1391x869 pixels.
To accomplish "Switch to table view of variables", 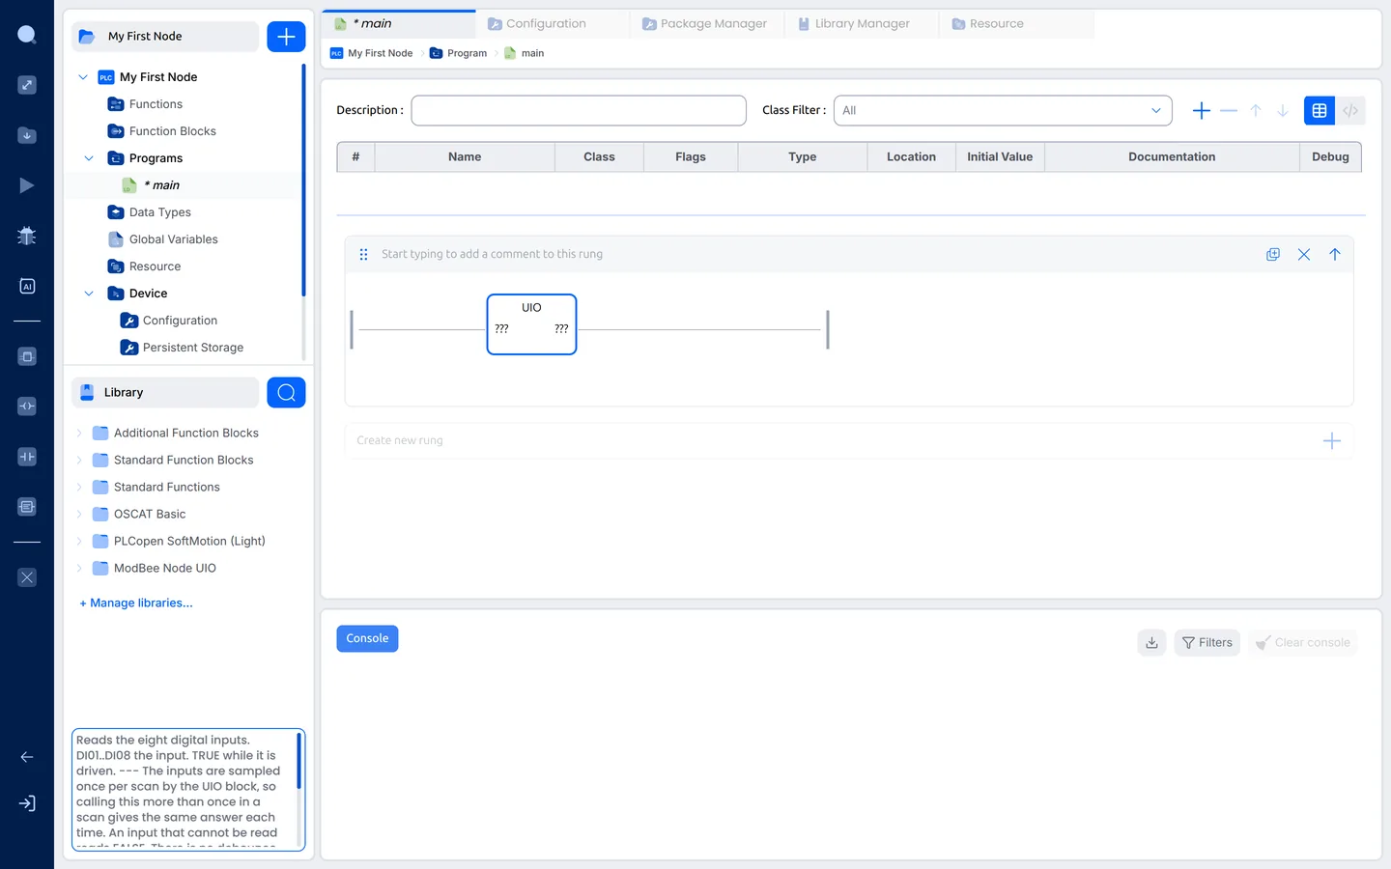I will pos(1320,111).
